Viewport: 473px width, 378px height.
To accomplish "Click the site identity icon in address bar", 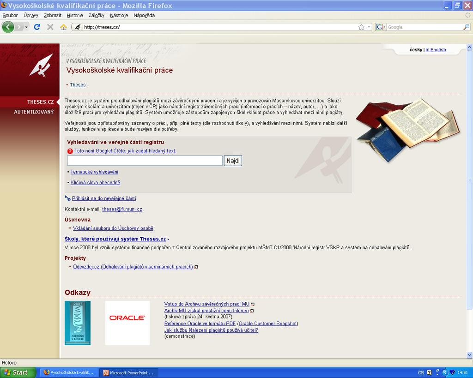I will (x=78, y=27).
